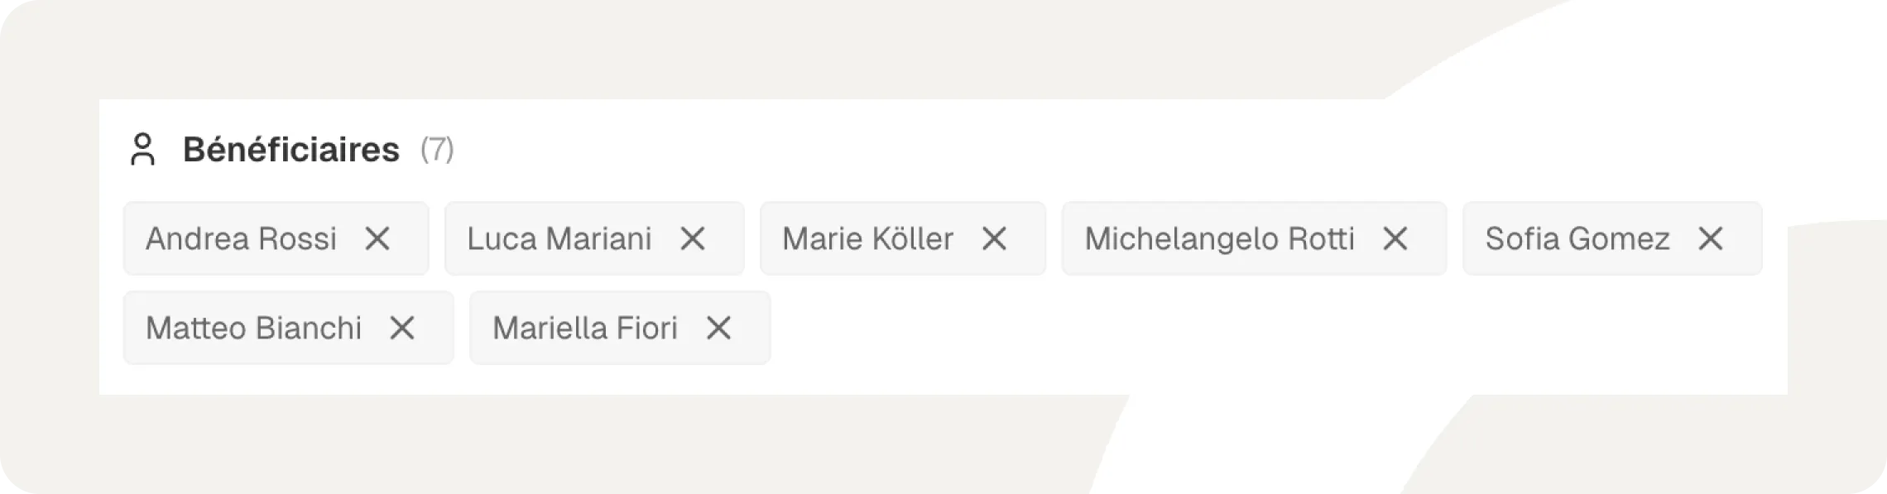This screenshot has height=494, width=1887.
Task: Click the Matteo Bianchi name label
Action: click(253, 329)
